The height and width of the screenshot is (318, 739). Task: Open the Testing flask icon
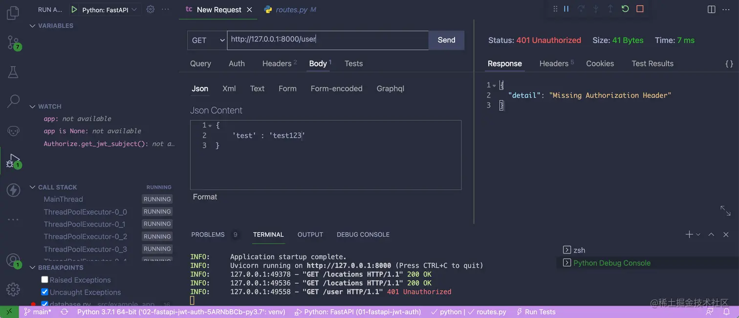(x=13, y=72)
